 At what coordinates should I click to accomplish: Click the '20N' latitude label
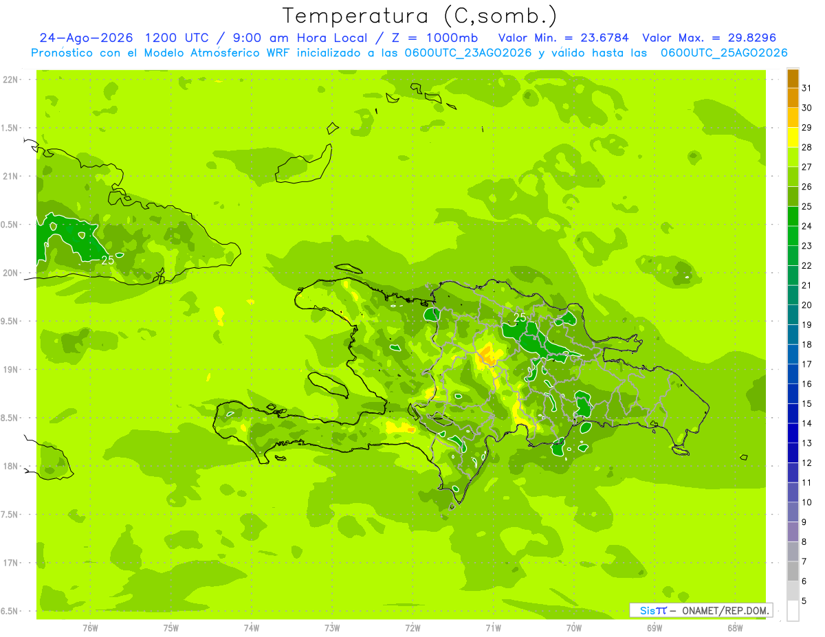click(10, 273)
